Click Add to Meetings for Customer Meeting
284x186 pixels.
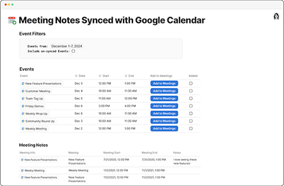click(164, 91)
